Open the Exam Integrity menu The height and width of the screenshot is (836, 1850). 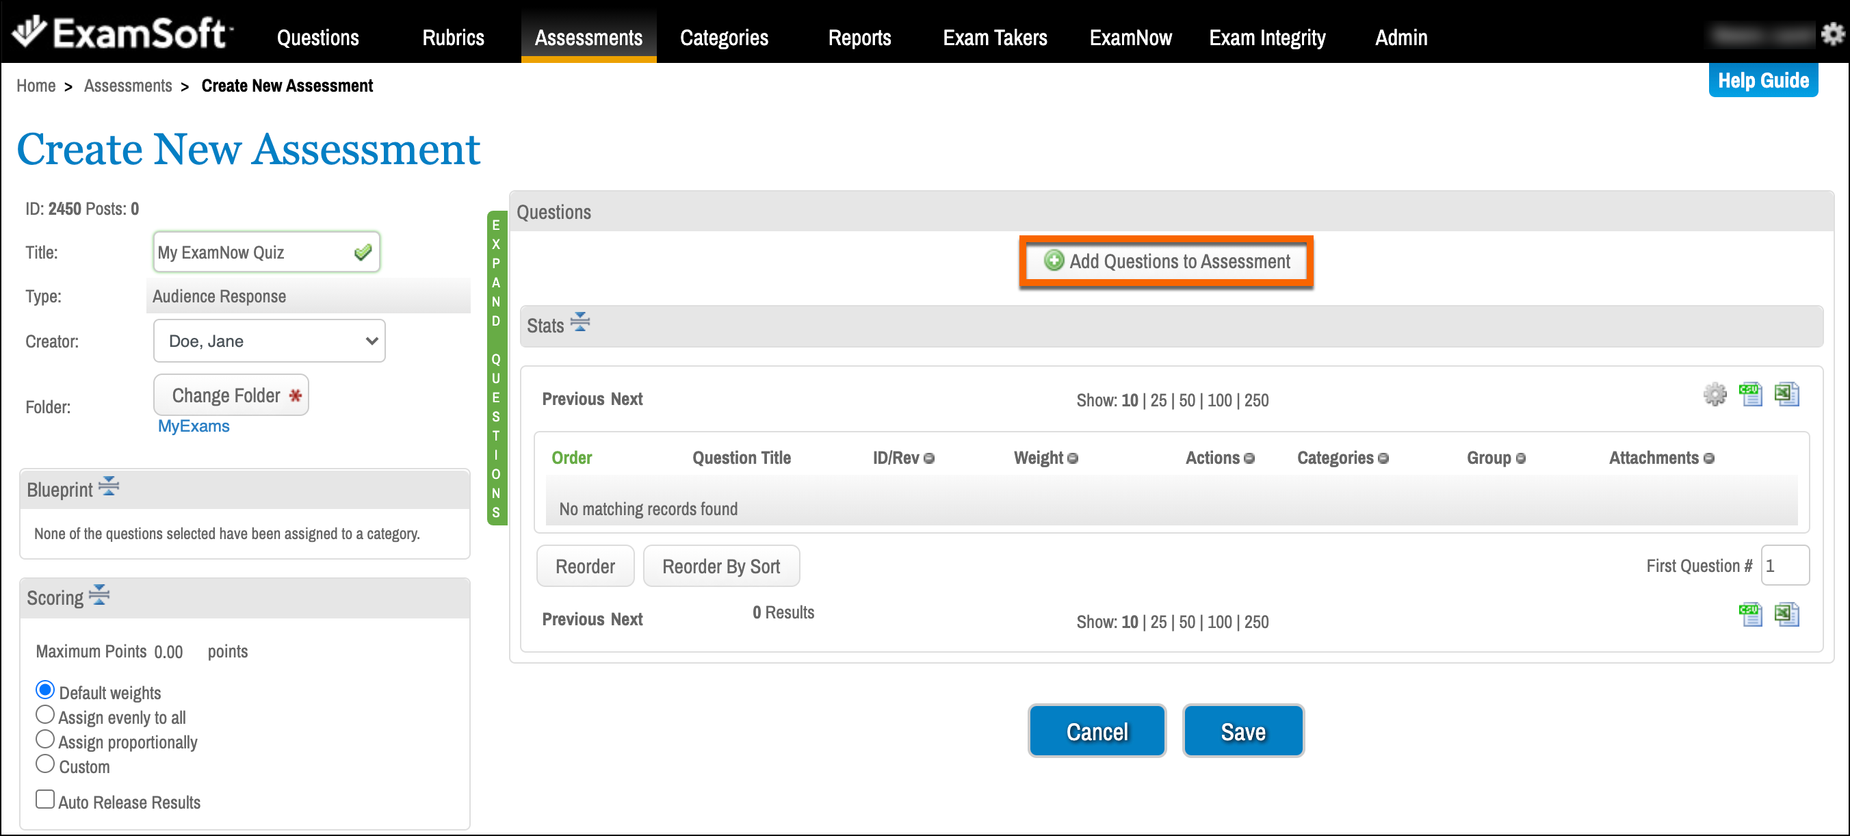pos(1267,38)
